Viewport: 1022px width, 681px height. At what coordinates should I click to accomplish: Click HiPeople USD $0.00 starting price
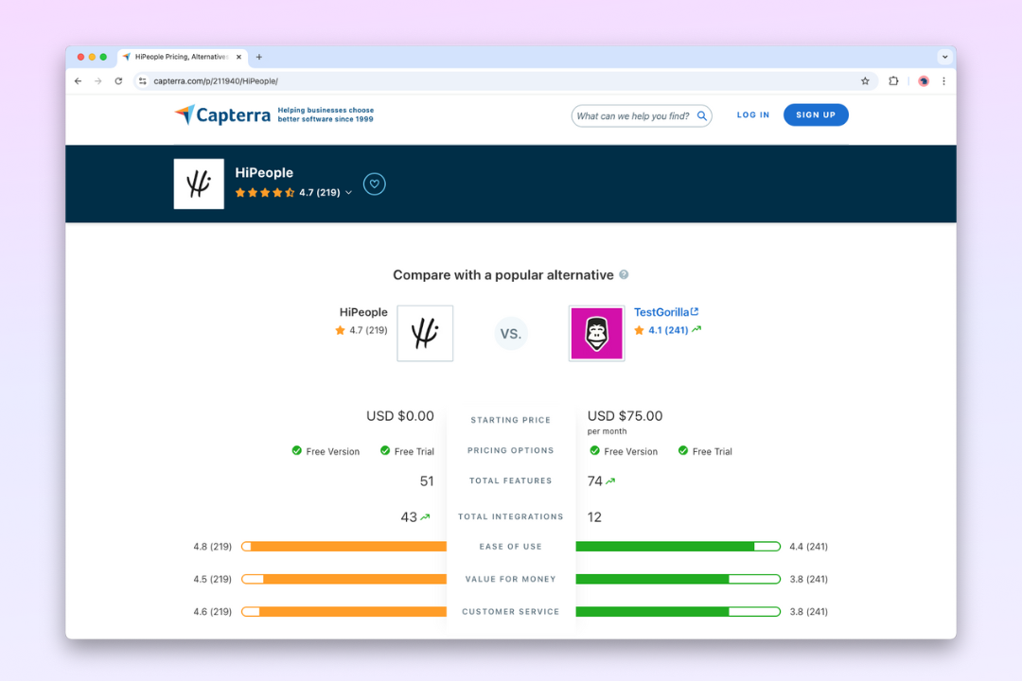(399, 416)
